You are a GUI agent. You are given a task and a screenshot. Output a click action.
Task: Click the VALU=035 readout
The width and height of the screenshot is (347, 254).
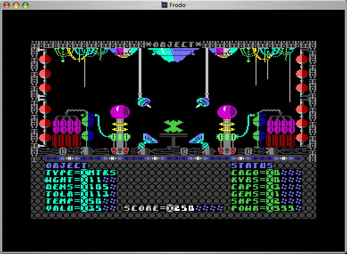coord(81,208)
